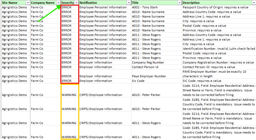
Task: Select the 'SIC Code: requires a value' cell
Action: point(202,81)
